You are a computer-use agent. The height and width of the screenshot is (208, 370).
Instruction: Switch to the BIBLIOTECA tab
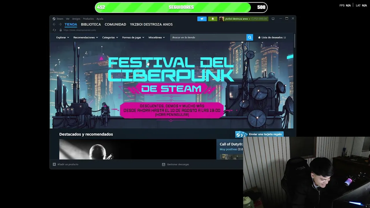[x=91, y=24]
